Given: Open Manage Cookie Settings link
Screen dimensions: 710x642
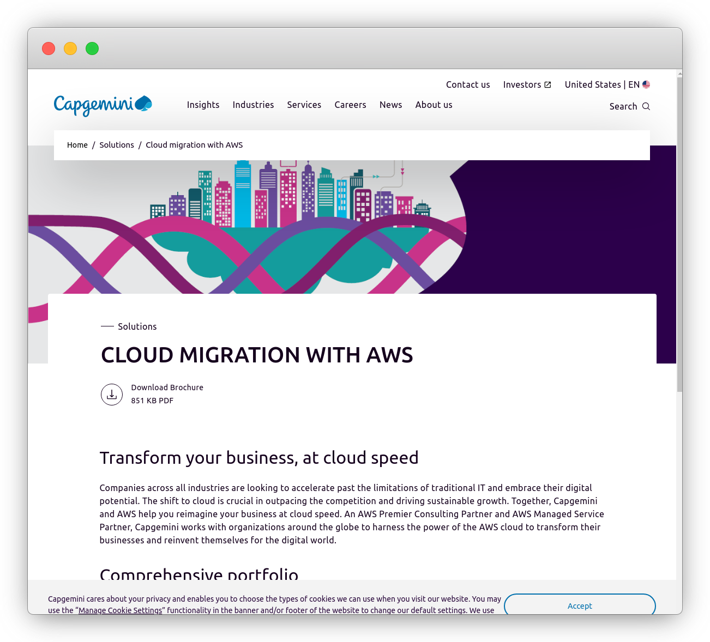Looking at the screenshot, I should click(121, 610).
